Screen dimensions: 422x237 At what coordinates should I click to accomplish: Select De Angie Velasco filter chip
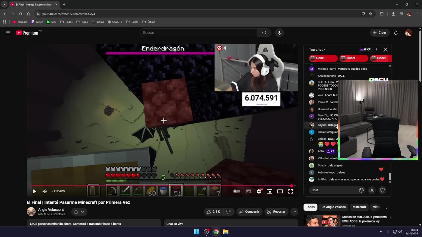(334, 207)
